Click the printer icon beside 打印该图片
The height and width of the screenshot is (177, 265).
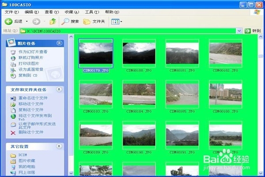coord(13,64)
